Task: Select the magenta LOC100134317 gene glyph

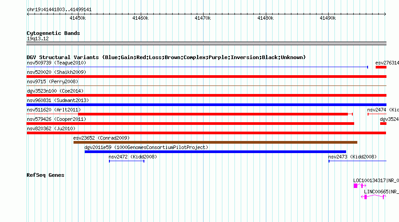Action: coord(360,186)
